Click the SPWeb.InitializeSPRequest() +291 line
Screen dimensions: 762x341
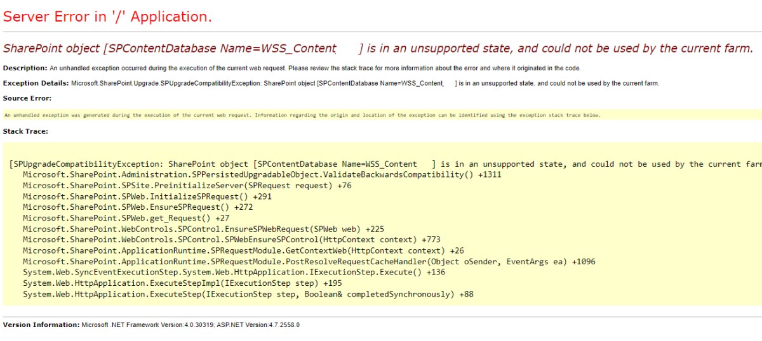pos(147,196)
